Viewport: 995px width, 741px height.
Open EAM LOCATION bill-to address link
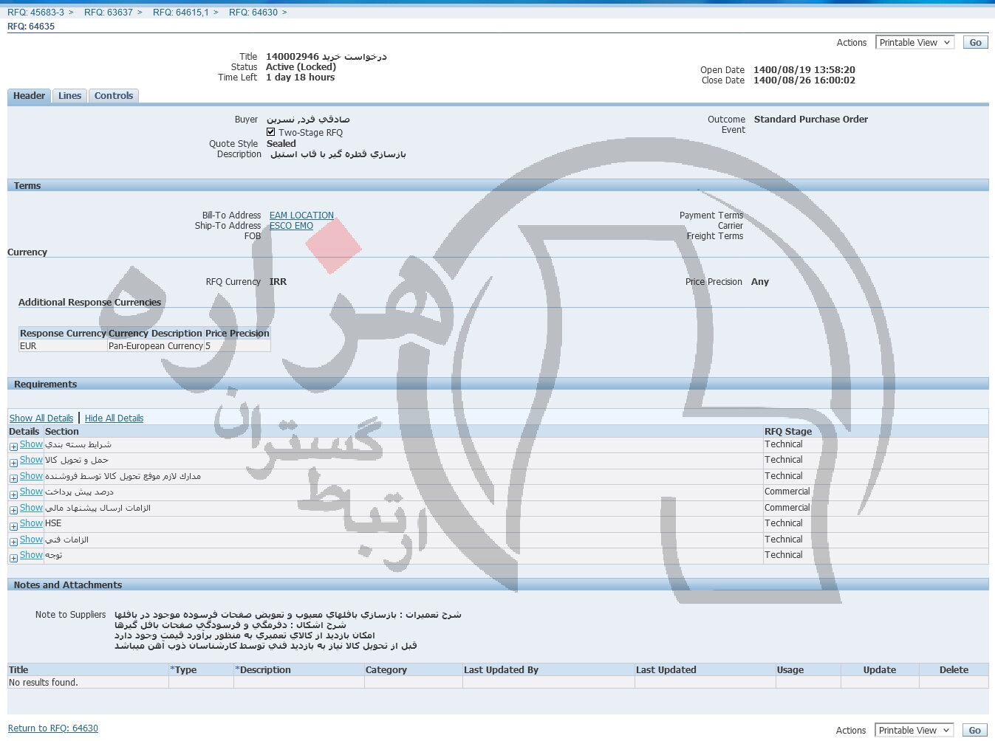pos(301,216)
